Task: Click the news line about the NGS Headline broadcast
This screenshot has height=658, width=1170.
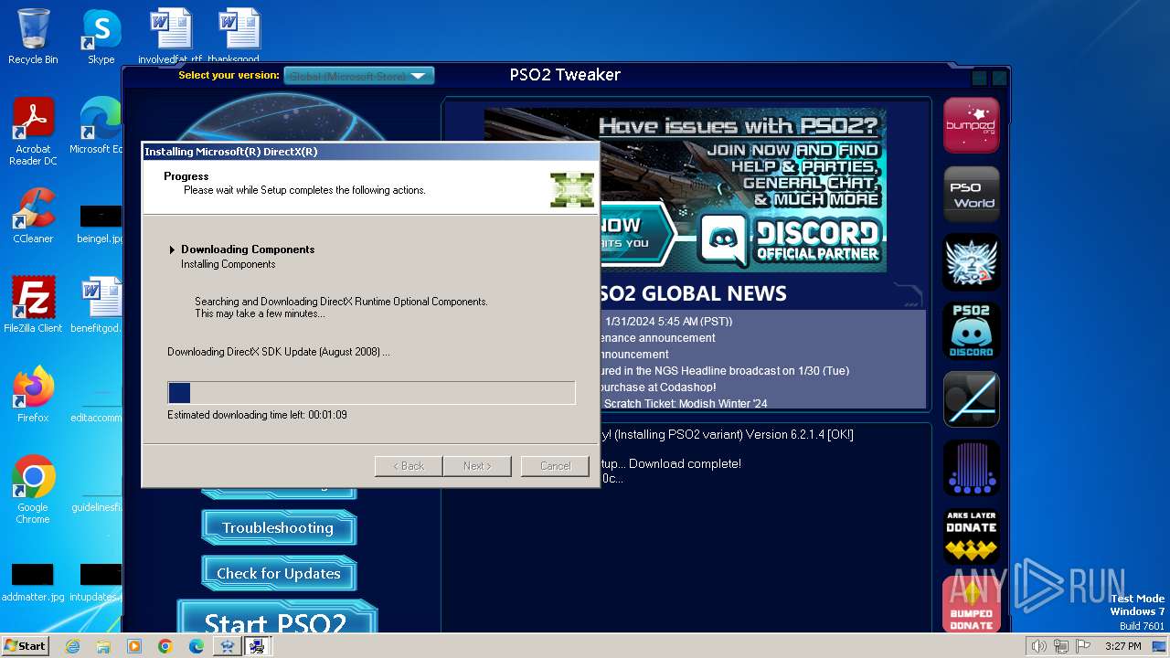Action: [x=723, y=371]
